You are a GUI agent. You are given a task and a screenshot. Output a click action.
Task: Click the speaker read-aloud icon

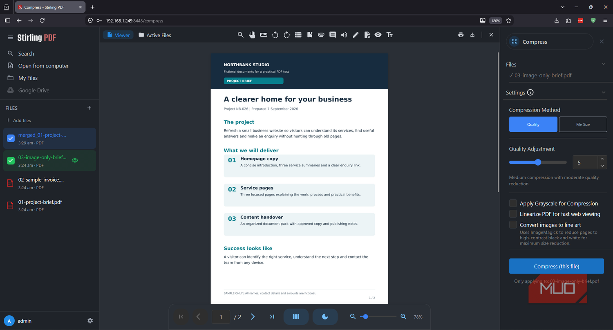pos(344,35)
